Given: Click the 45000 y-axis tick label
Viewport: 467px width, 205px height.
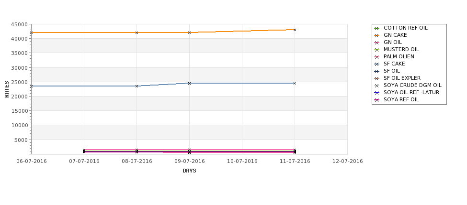Looking at the screenshot, I should click(20, 24).
